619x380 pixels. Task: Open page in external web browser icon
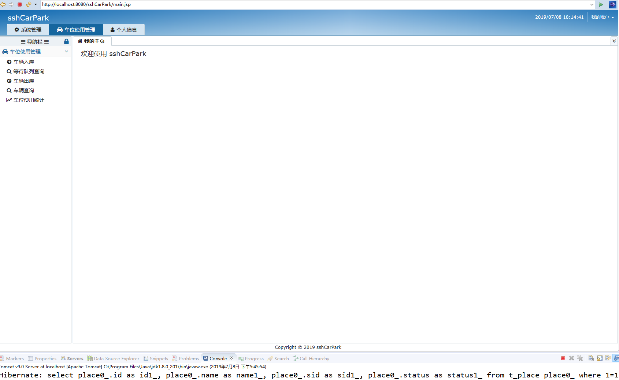612,4
